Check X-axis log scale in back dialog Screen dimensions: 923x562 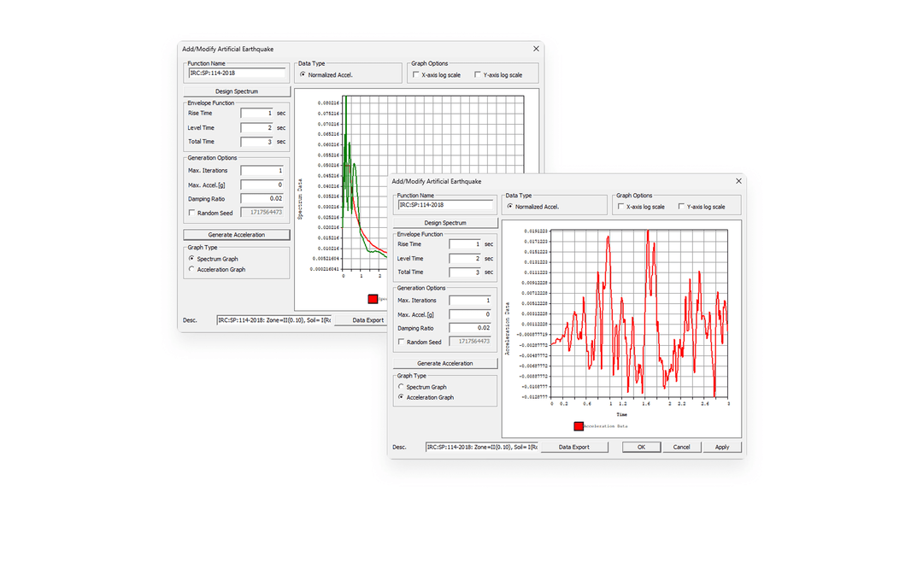tap(415, 75)
